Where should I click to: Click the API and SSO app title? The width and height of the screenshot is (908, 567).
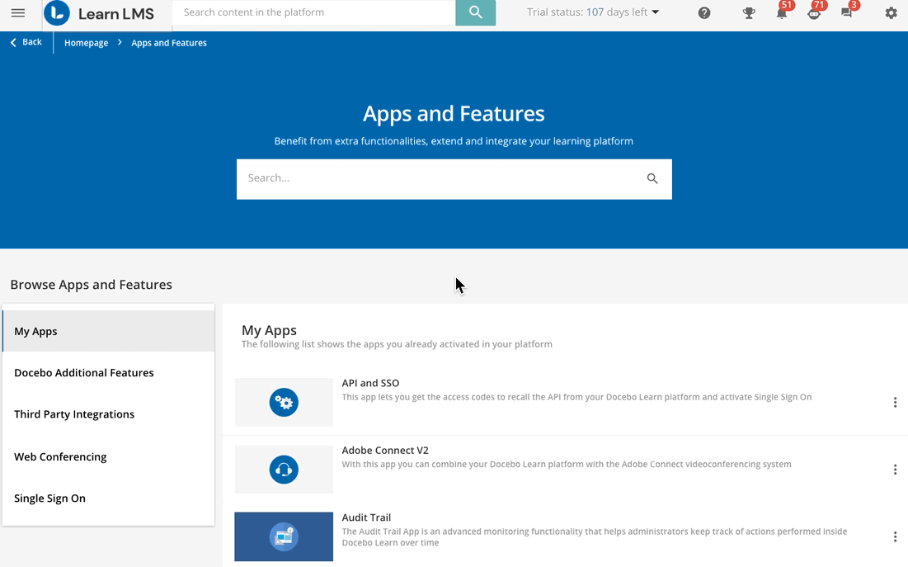(370, 383)
